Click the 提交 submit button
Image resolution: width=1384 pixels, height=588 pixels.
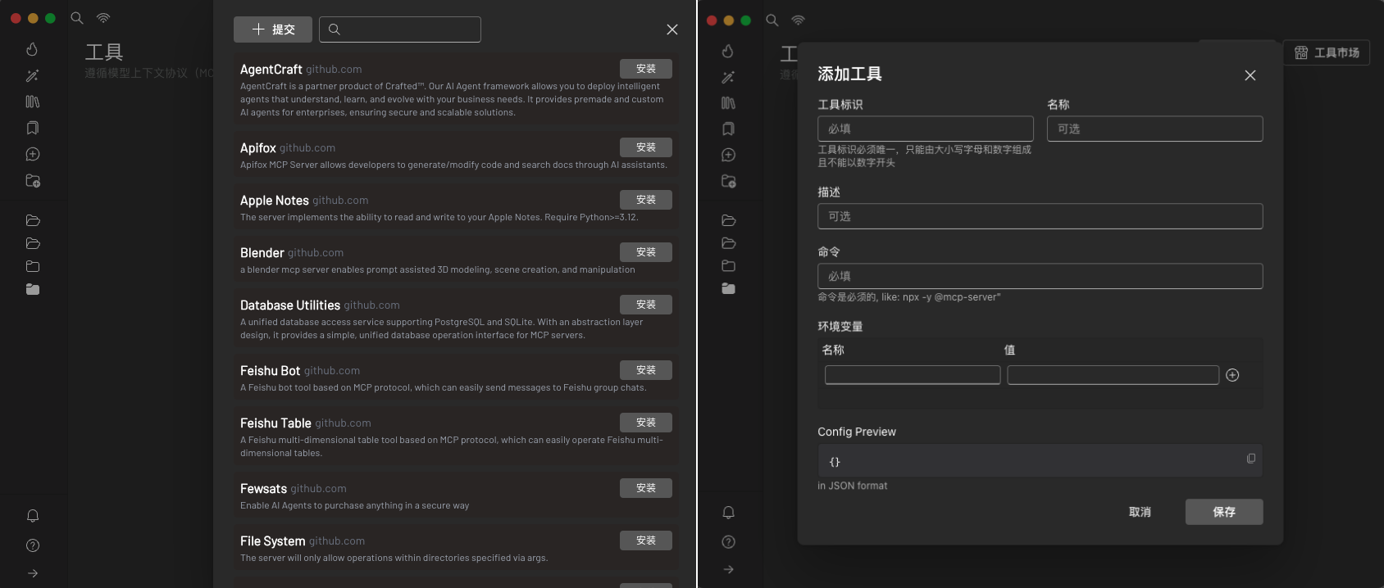click(273, 29)
